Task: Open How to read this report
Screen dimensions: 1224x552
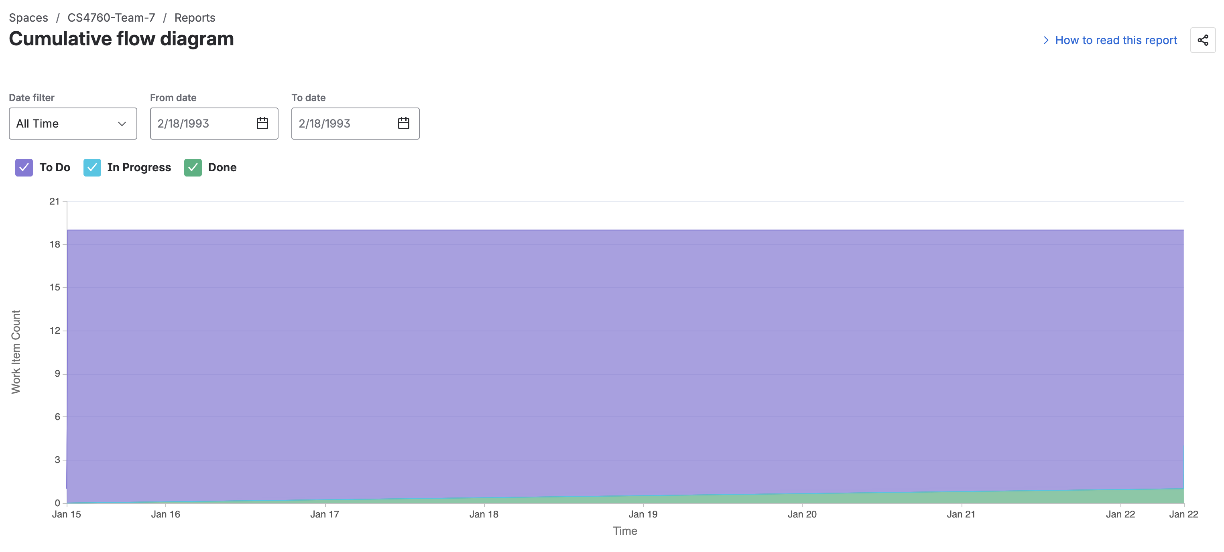Action: [1115, 41]
